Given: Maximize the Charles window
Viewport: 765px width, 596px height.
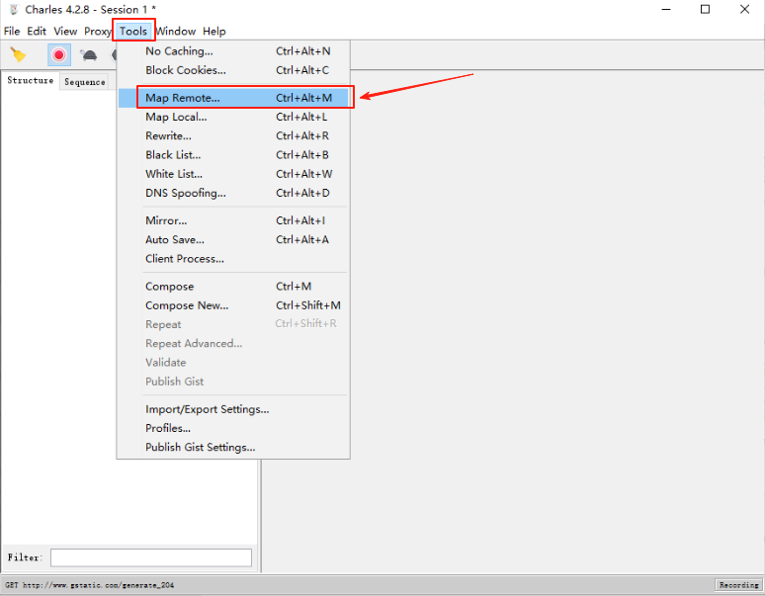Looking at the screenshot, I should (705, 9).
